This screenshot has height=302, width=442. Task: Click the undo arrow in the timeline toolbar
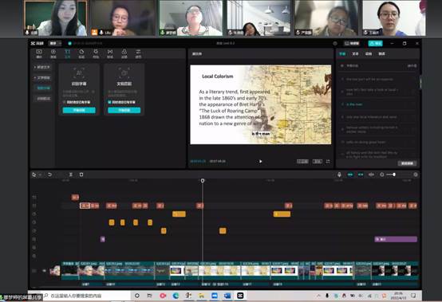tap(50, 175)
